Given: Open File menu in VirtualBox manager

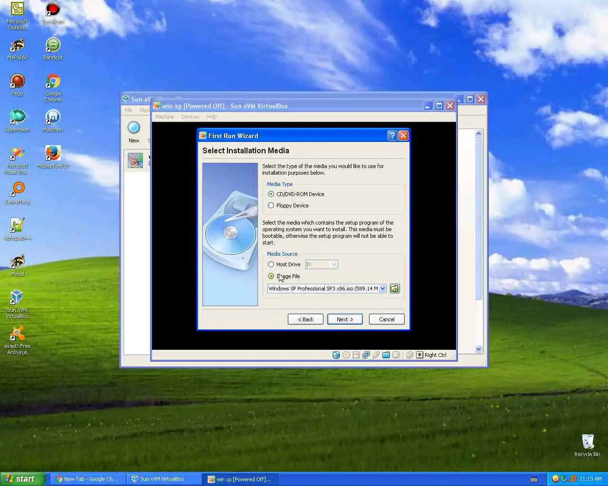Looking at the screenshot, I should point(129,110).
